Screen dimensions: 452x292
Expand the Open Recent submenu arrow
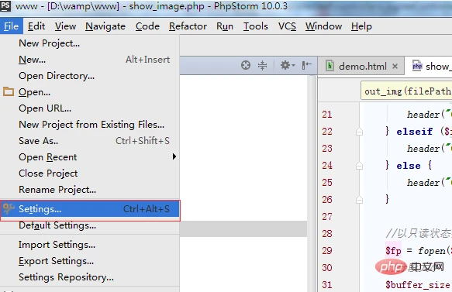174,156
